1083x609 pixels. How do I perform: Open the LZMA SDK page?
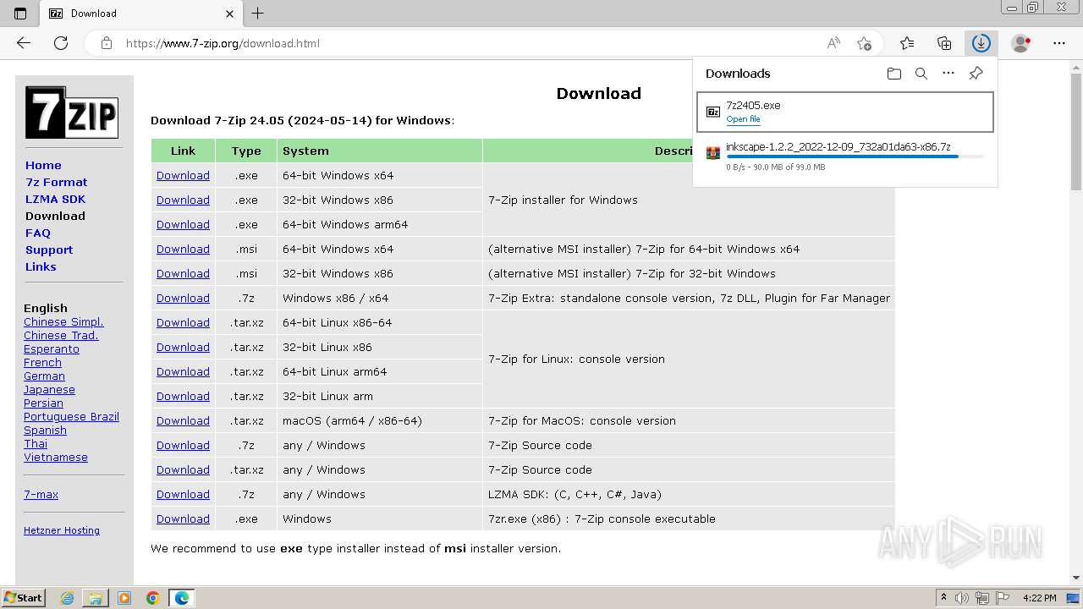click(55, 199)
